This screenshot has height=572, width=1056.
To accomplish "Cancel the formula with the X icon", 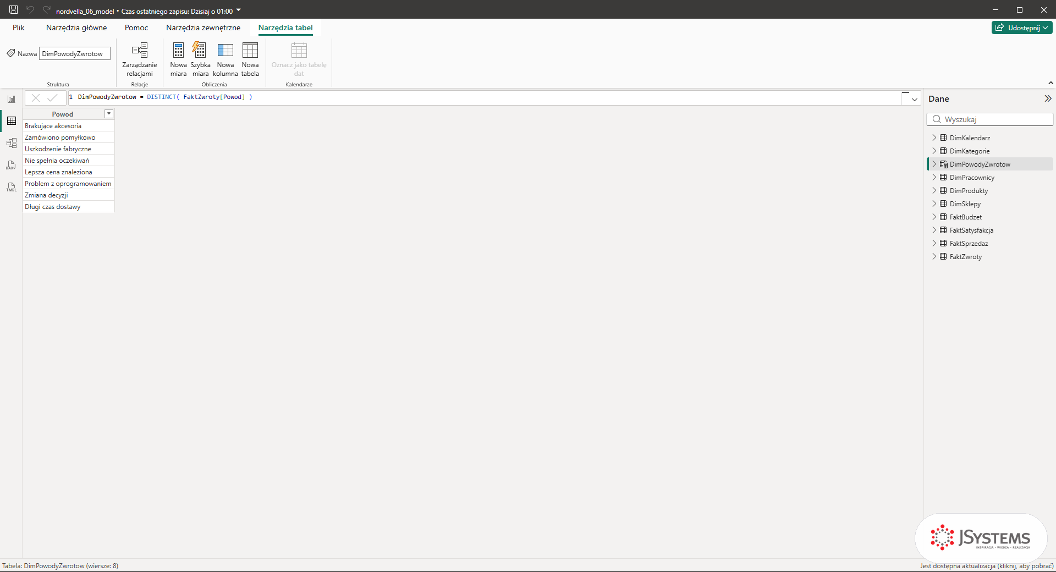I will point(36,98).
